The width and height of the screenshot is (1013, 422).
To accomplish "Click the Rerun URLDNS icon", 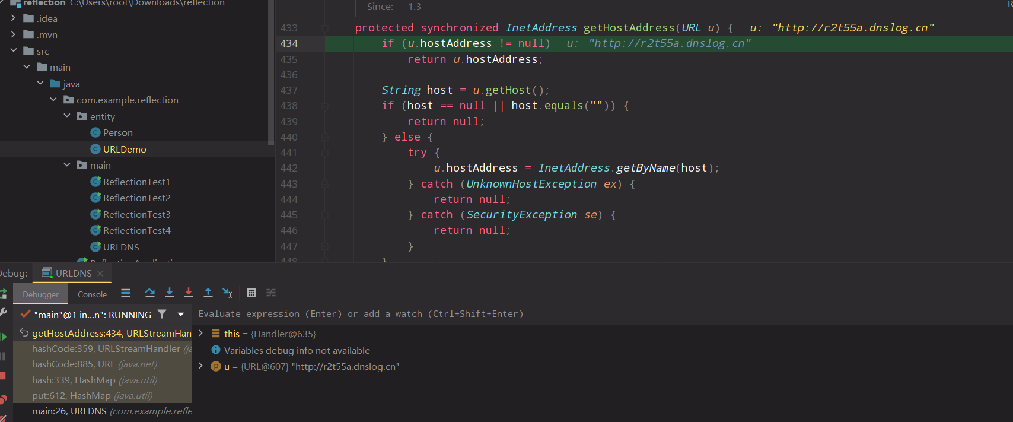I will click(x=3, y=293).
